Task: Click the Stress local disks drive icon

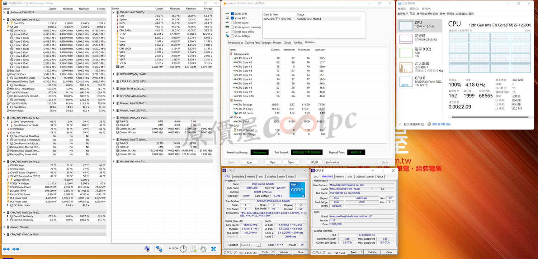Action: 227,31
